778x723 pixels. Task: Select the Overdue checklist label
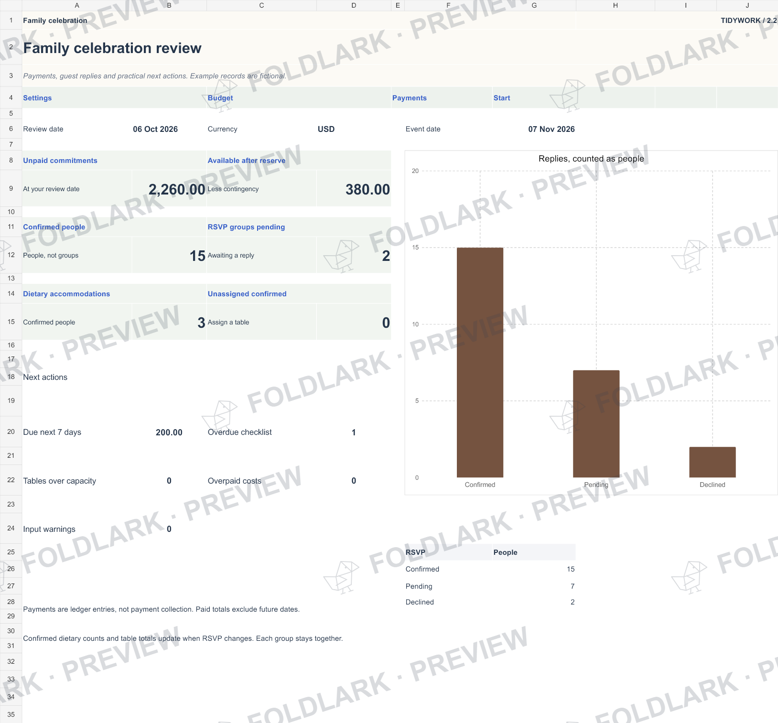240,432
